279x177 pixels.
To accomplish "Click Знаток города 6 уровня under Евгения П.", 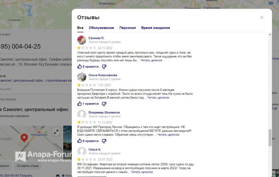I will click(x=104, y=42).
